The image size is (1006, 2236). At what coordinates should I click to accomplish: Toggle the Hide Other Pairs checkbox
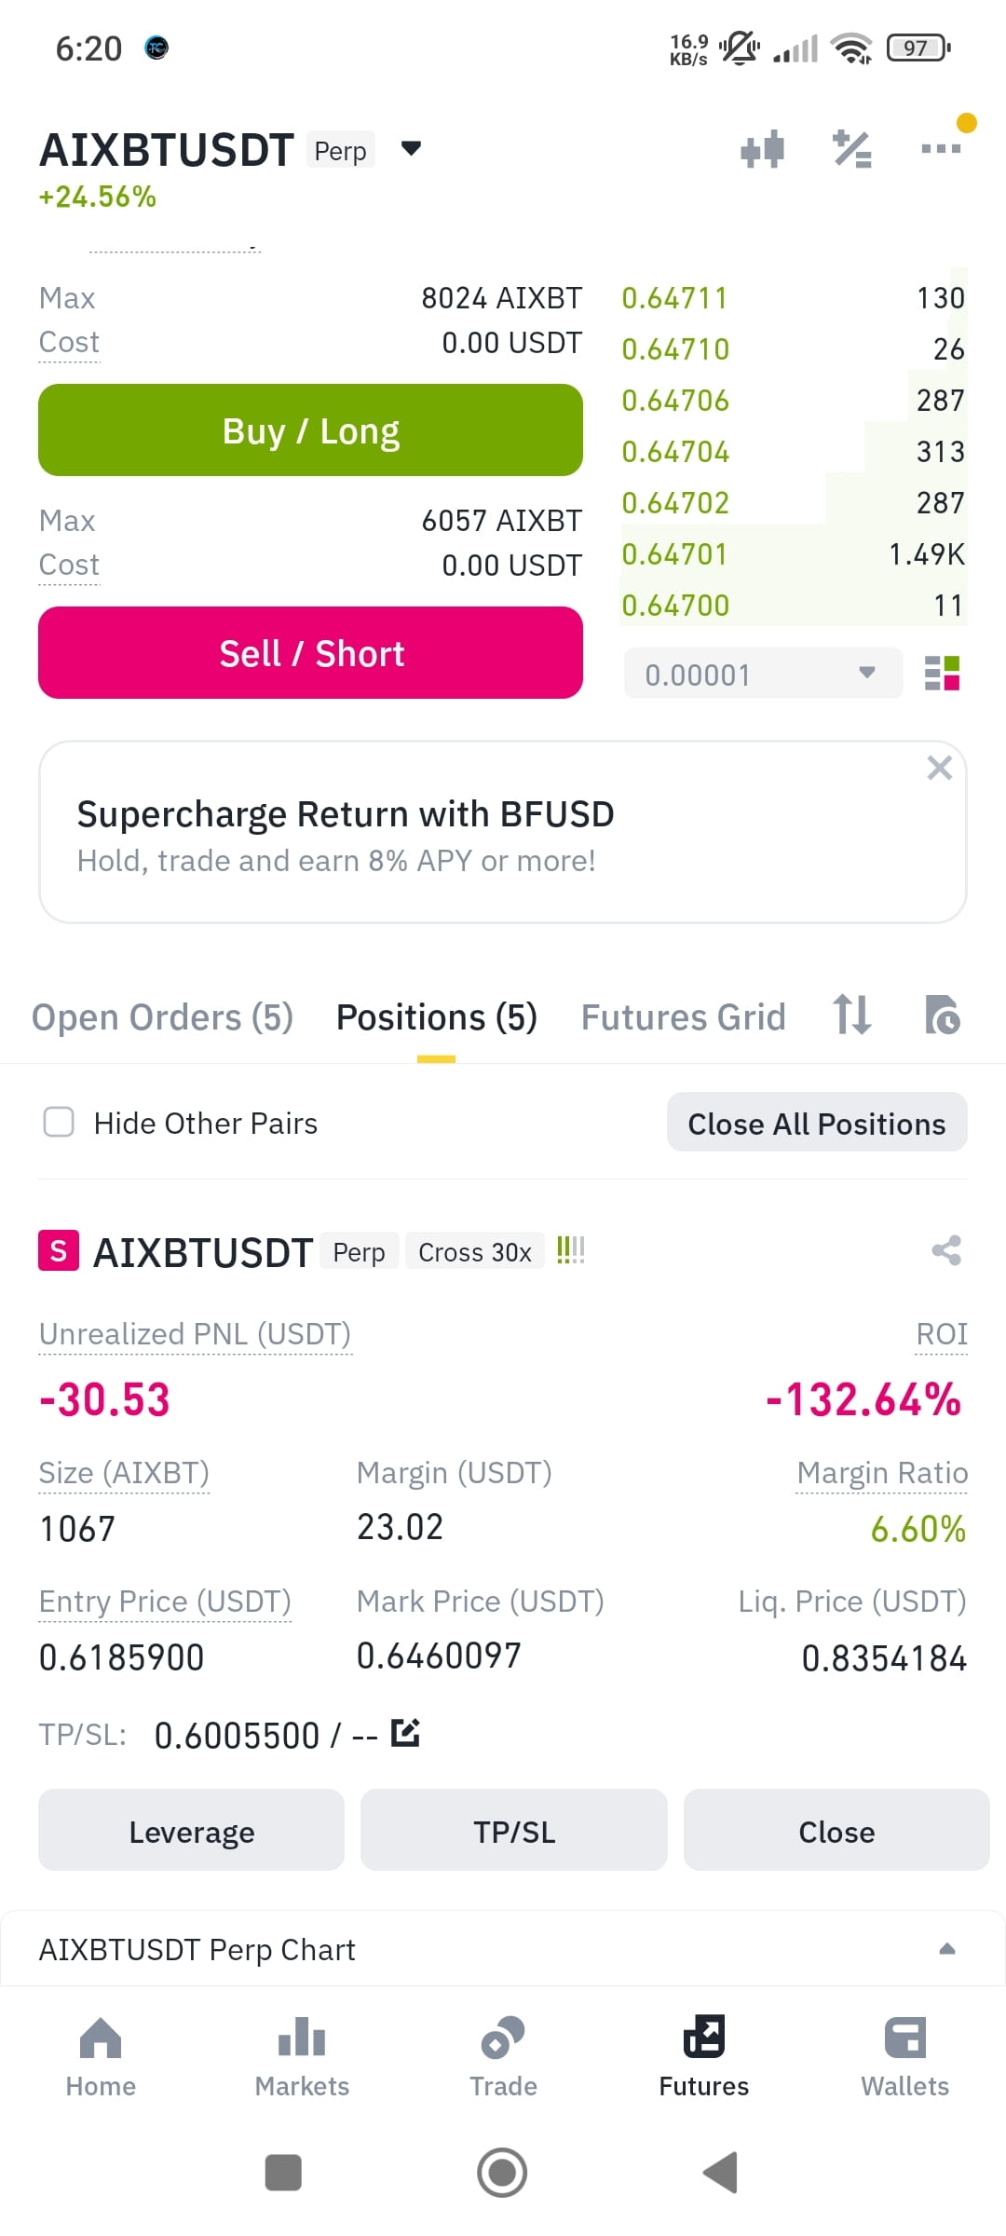pyautogui.click(x=59, y=1122)
